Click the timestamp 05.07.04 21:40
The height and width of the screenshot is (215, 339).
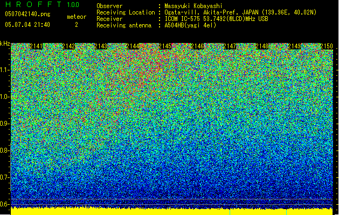point(27,25)
